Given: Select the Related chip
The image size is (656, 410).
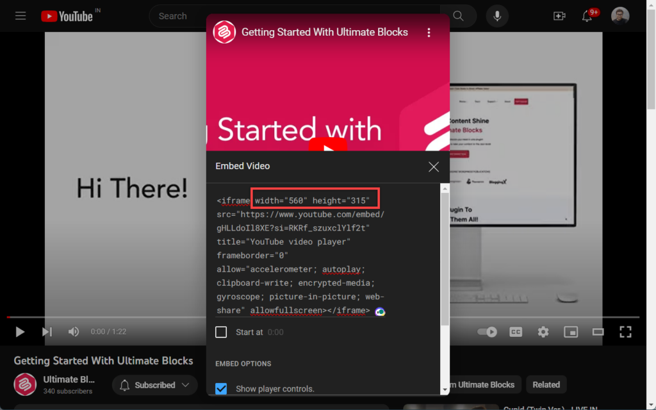Looking at the screenshot, I should (546, 384).
